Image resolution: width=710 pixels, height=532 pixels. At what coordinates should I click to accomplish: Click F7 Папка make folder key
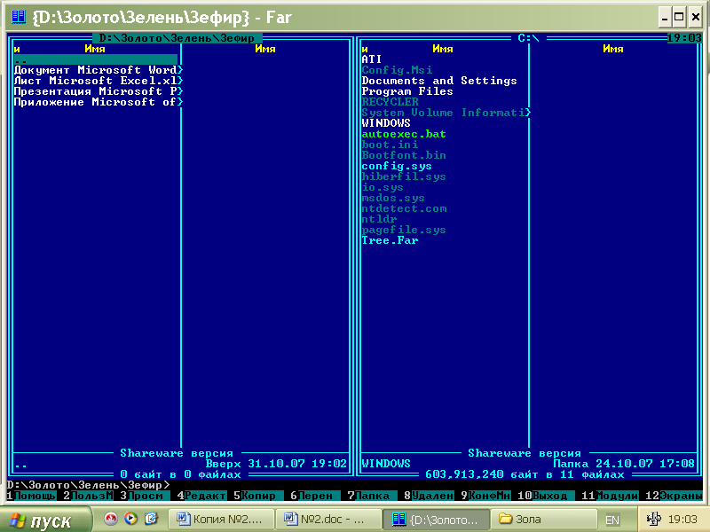coord(372,496)
